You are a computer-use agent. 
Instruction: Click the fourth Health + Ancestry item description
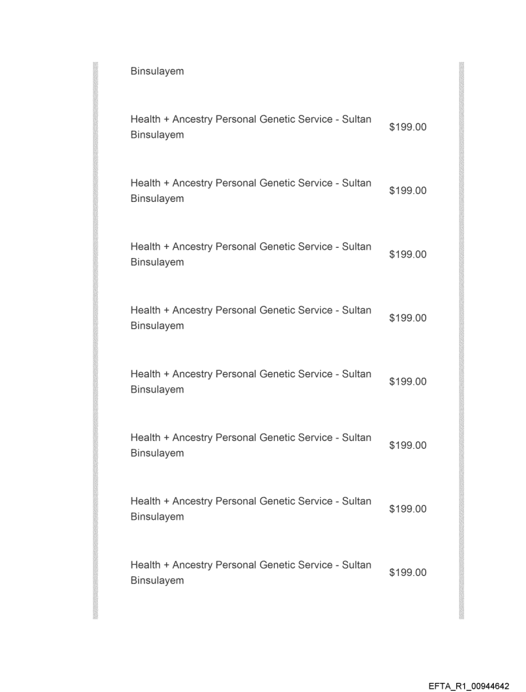click(250, 318)
